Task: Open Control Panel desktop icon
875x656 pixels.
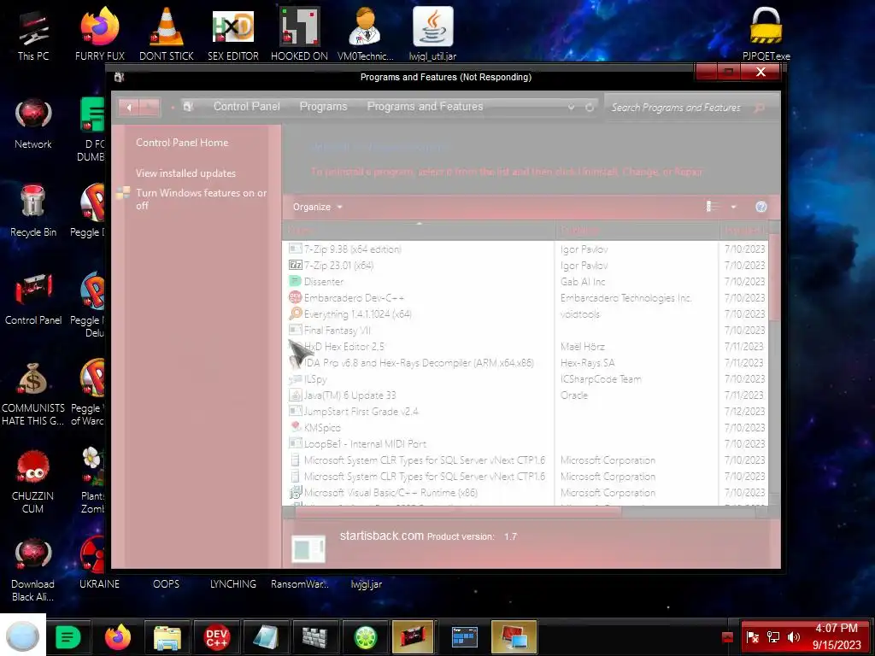Action: pos(33,300)
